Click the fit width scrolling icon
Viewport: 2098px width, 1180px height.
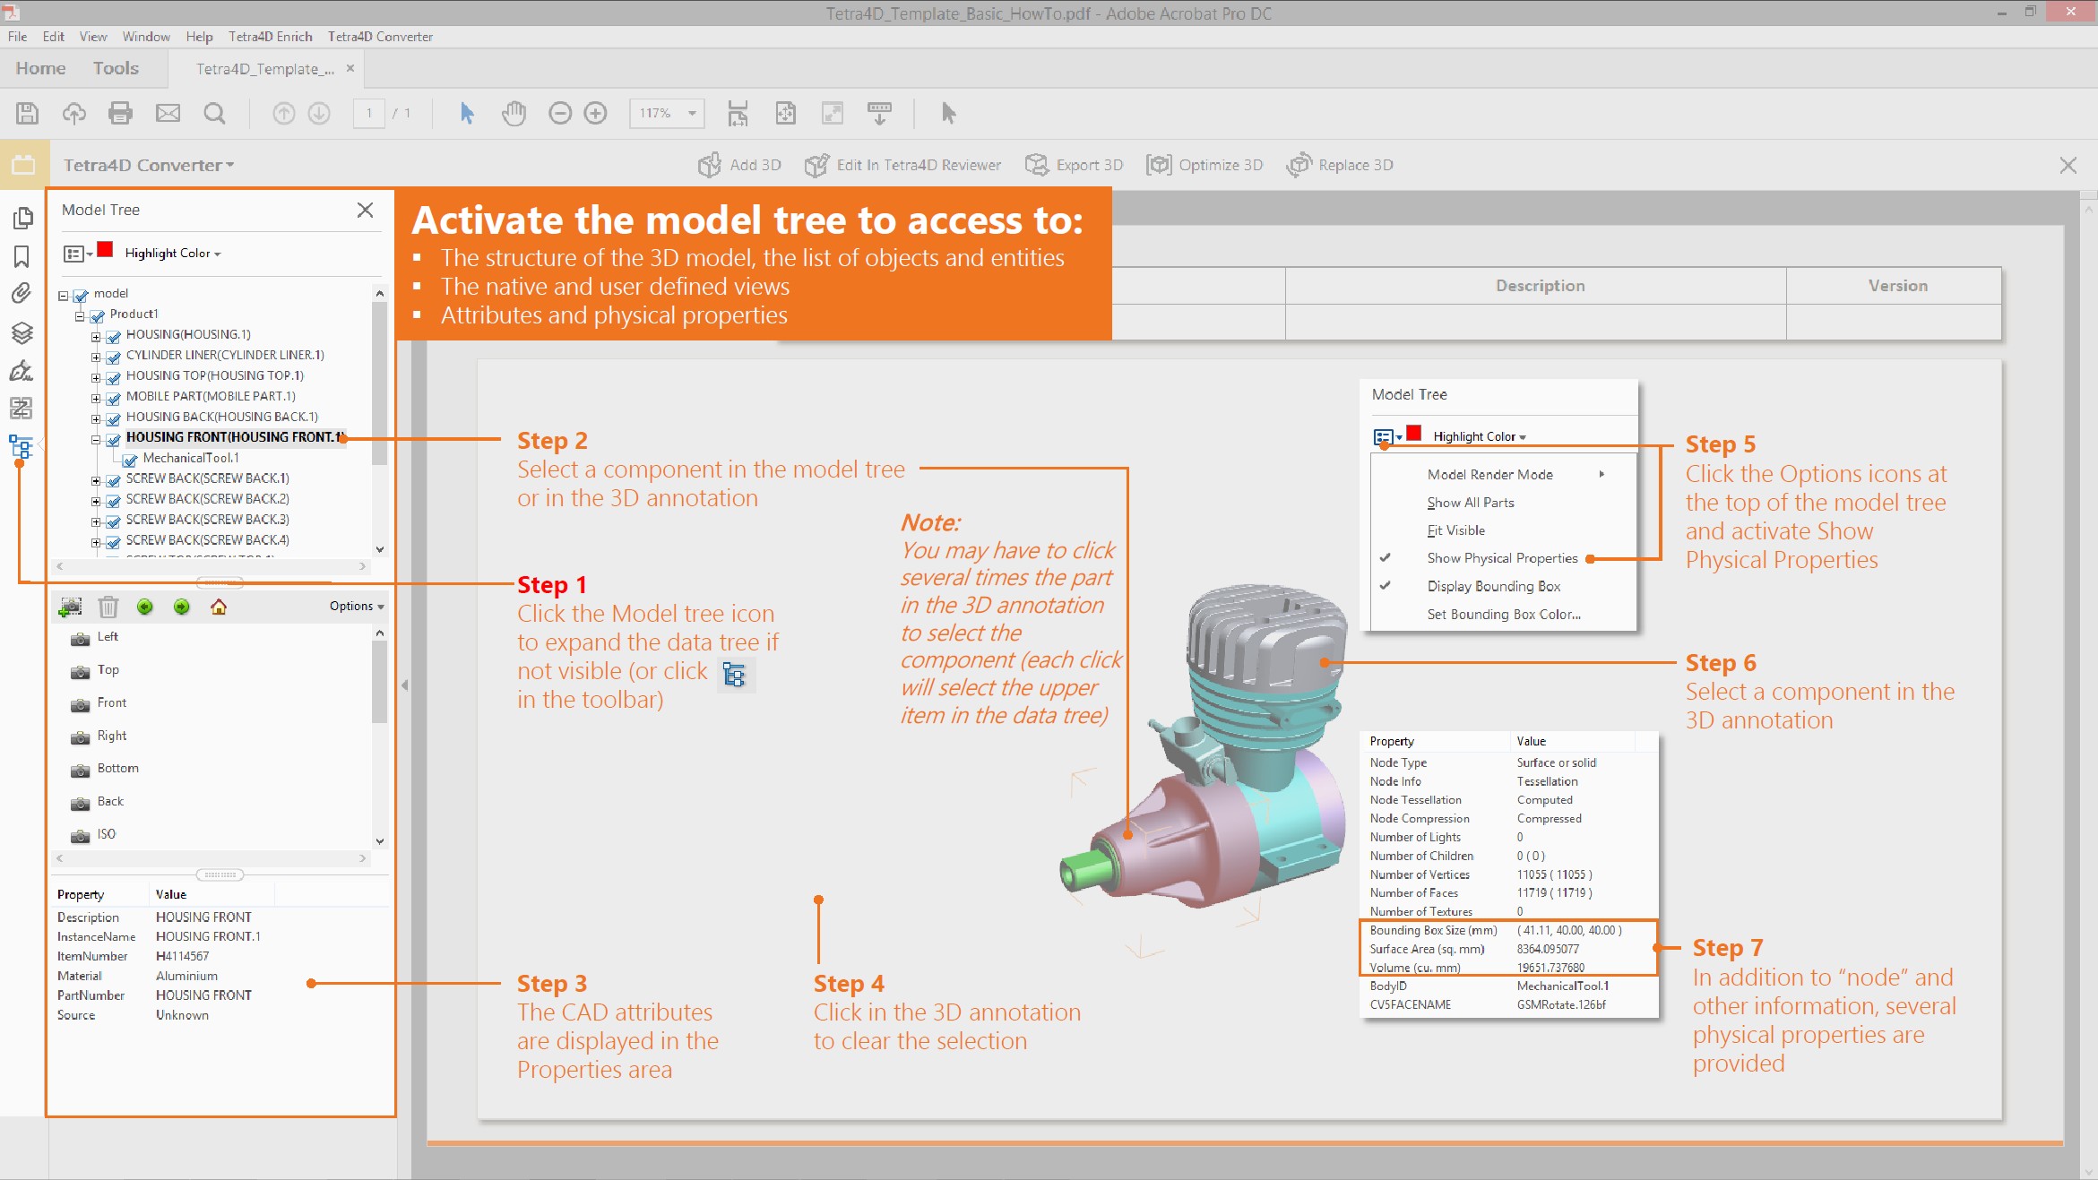[x=738, y=113]
